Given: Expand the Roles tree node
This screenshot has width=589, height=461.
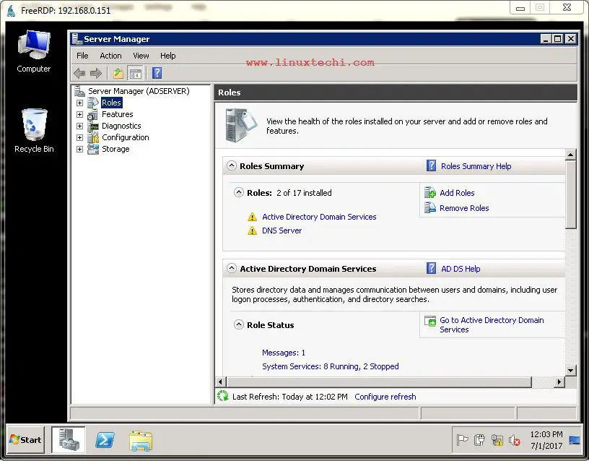Looking at the screenshot, I should tap(79, 103).
